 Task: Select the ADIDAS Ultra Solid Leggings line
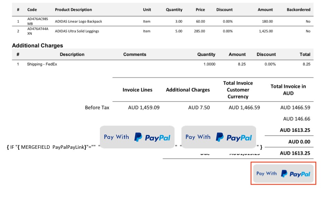tap(77, 31)
